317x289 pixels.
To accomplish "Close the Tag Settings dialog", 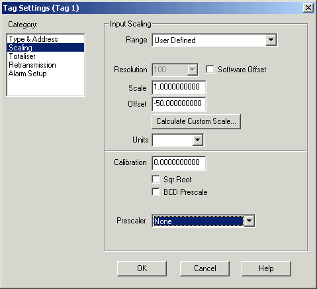I will point(308,8).
